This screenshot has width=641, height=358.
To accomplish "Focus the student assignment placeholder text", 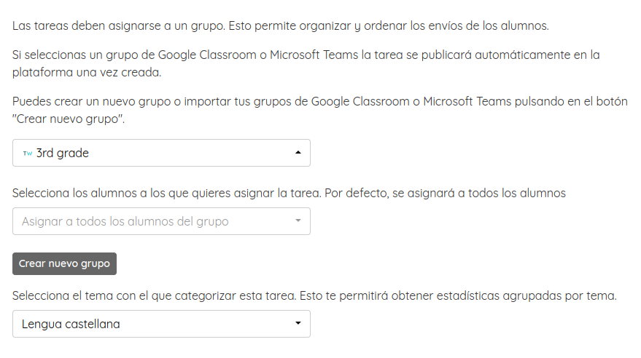I will 125,221.
